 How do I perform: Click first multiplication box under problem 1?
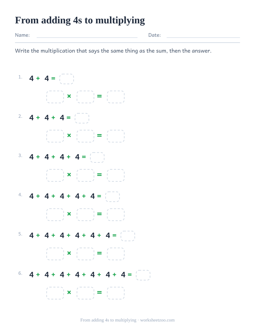pyautogui.click(x=55, y=97)
